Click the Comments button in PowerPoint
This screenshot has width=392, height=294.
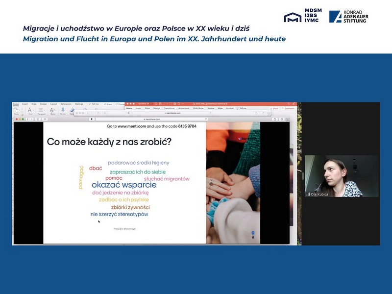click(289, 108)
